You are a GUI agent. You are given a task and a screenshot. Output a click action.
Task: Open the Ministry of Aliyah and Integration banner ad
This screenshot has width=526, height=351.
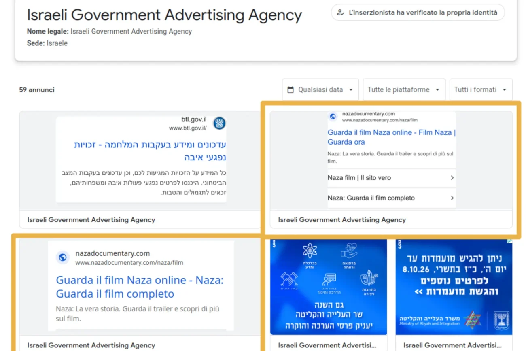(454, 287)
